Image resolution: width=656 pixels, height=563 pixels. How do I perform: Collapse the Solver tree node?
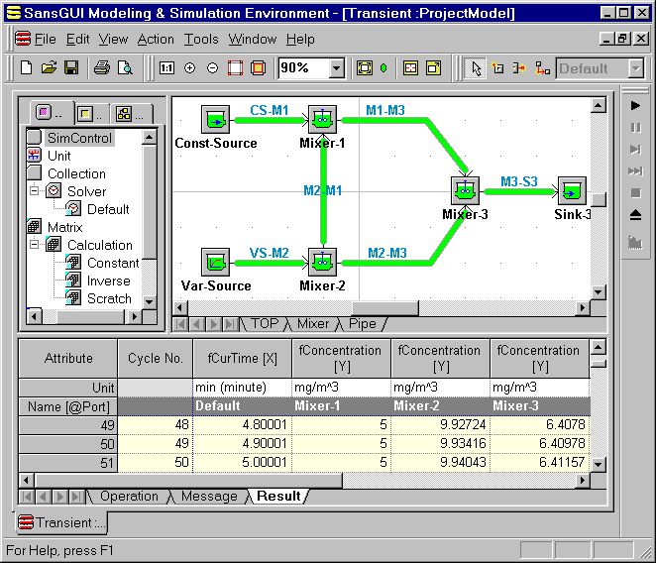[34, 191]
